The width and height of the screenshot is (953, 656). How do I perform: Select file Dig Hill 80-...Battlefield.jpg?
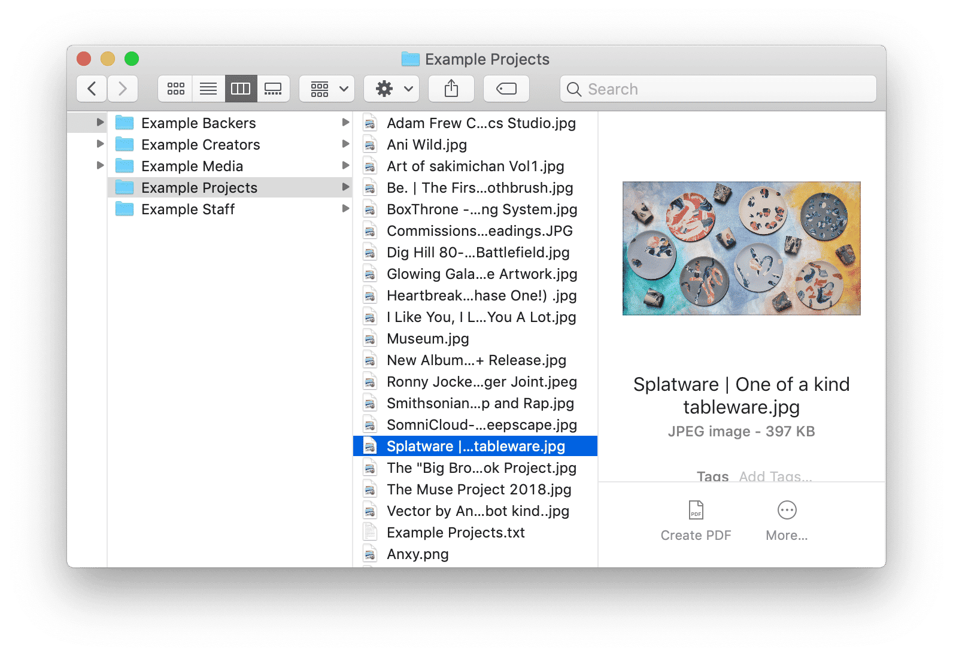(475, 252)
